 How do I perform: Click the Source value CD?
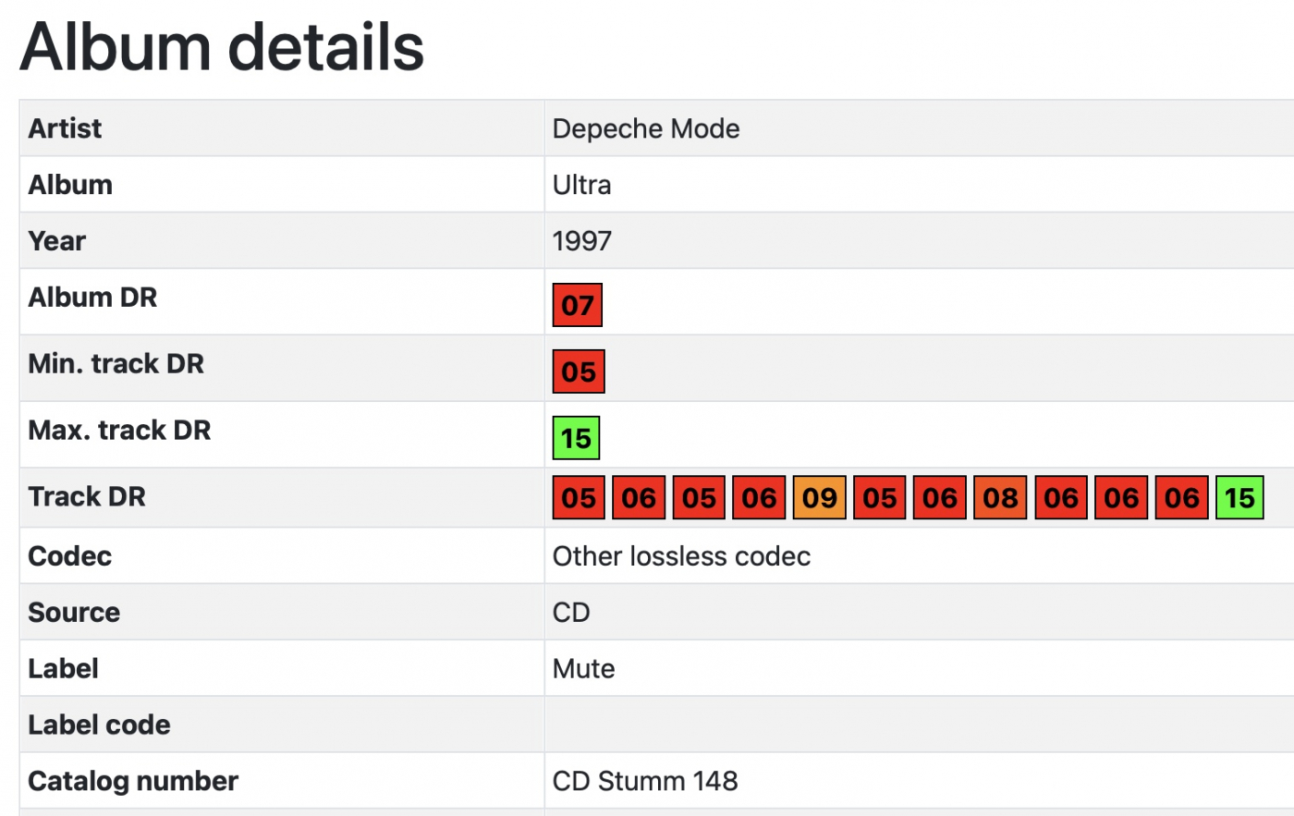click(571, 613)
